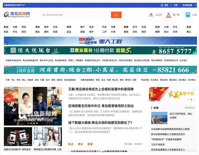Select the first slideshow dot under main photo
The height and width of the screenshot is (155, 199).
click(x=28, y=123)
